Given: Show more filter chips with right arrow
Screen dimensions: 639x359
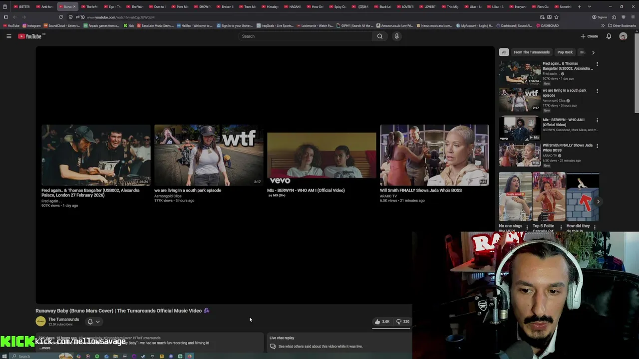Looking at the screenshot, I should tap(593, 52).
